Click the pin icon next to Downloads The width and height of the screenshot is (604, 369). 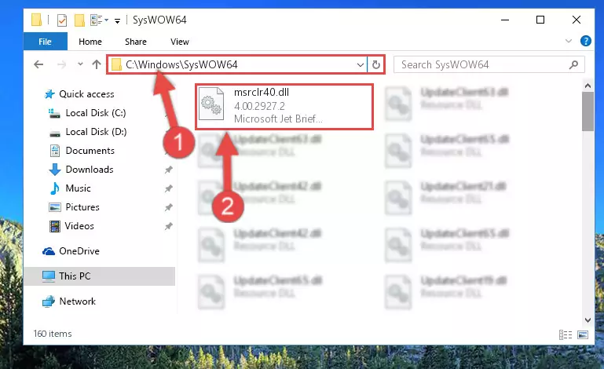[x=168, y=170]
